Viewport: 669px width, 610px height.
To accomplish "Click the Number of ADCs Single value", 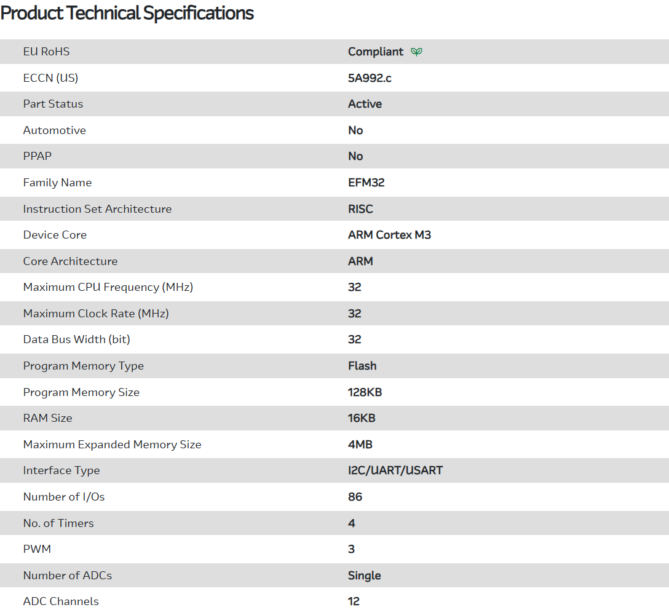I will click(x=364, y=576).
